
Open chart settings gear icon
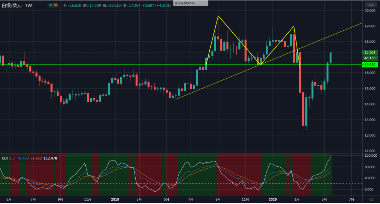point(371,199)
